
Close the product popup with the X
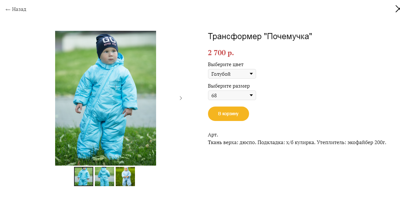(x=397, y=9)
